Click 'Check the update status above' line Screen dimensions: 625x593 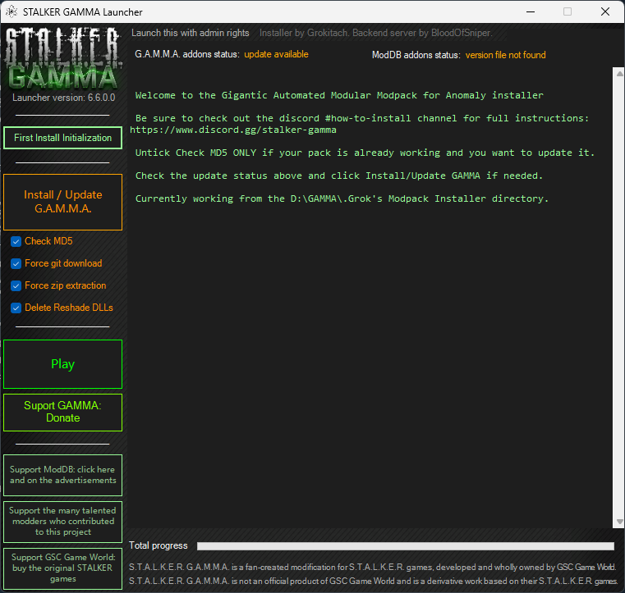tap(339, 176)
